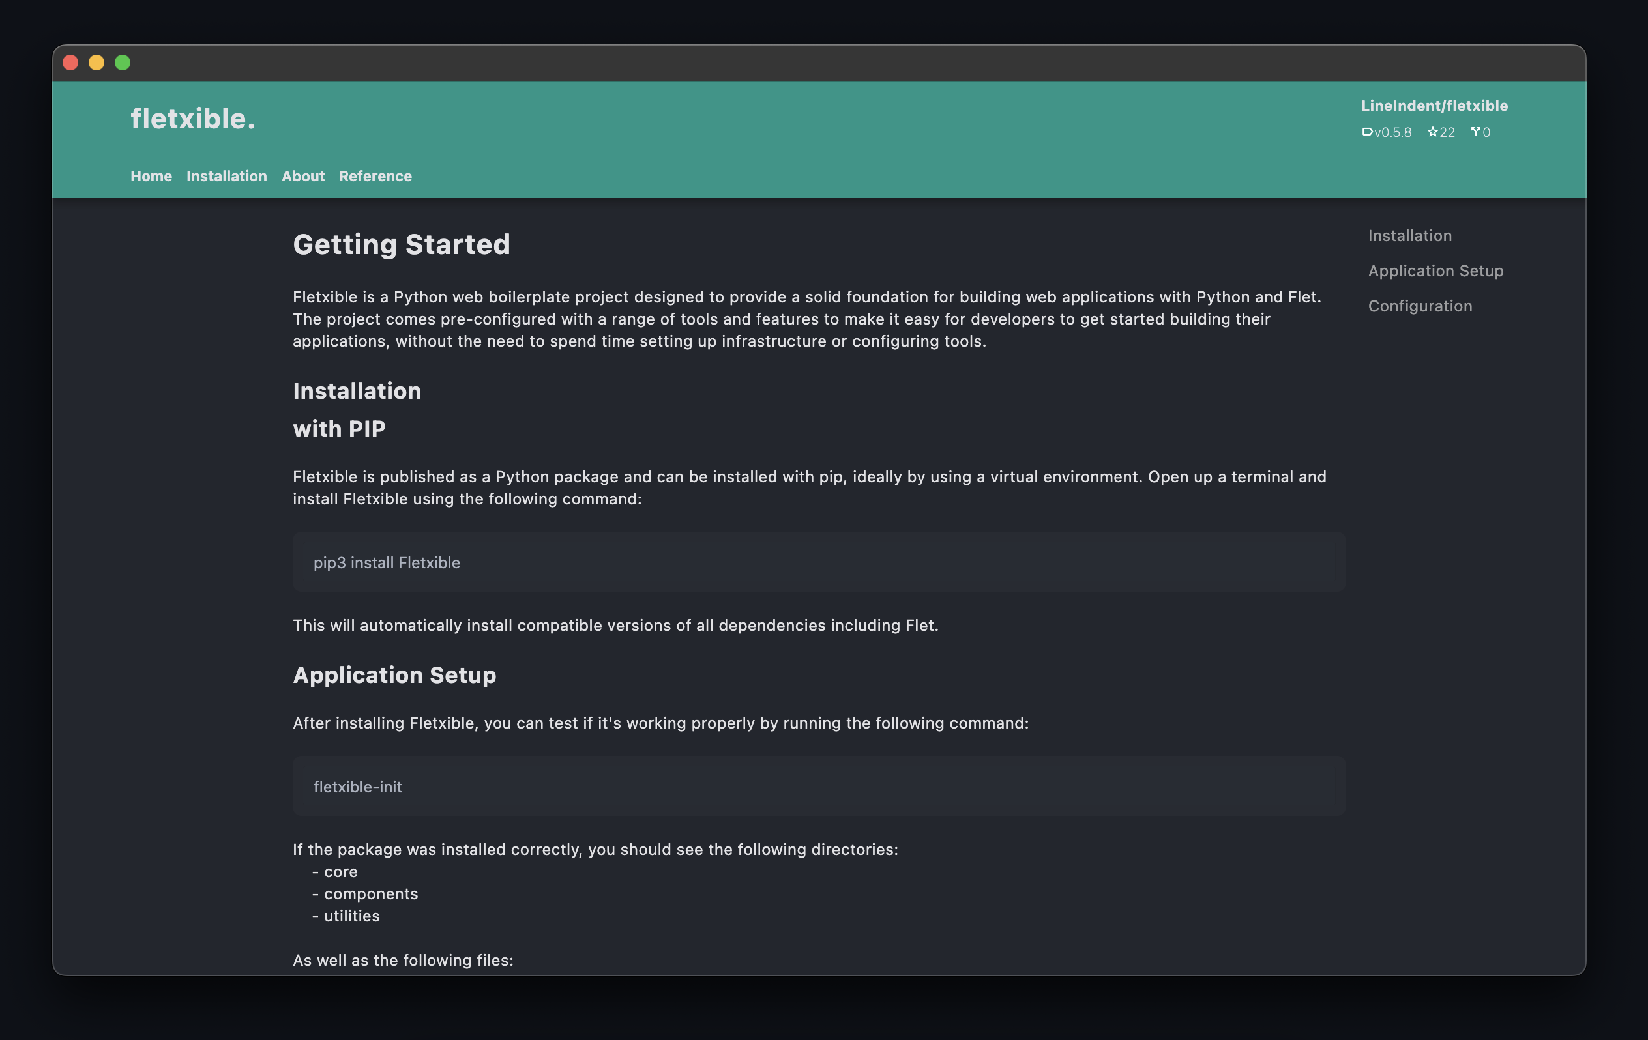Screen dimensions: 1648x1040
Task: Click the star icon next to 22
Action: pos(1432,132)
